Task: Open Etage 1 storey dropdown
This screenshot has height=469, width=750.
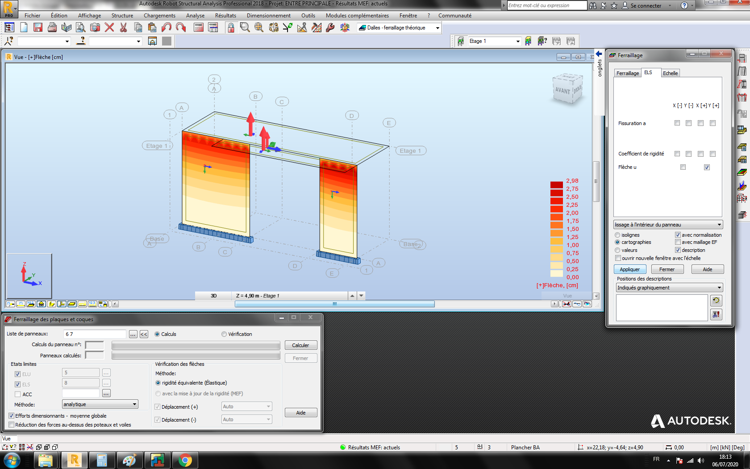Action: (x=518, y=41)
